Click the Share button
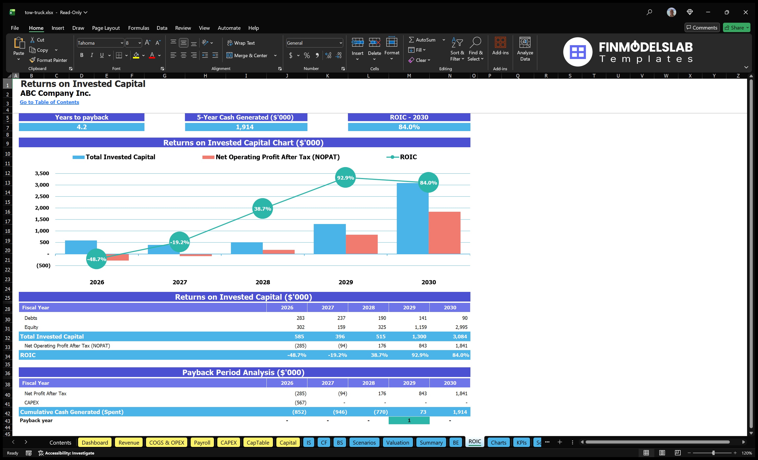Viewport: 758px width, 460px height. pos(736,27)
